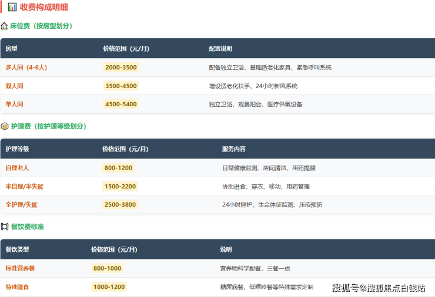
Task: Click the 标准营养餐 row label
Action: 20,268
